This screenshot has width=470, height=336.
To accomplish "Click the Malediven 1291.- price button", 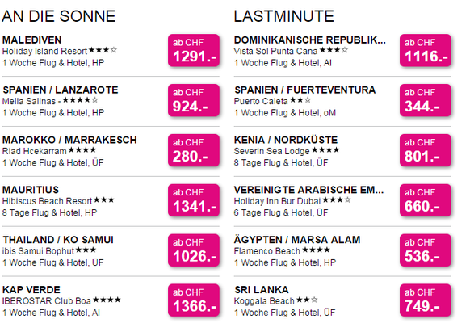I will (x=194, y=50).
